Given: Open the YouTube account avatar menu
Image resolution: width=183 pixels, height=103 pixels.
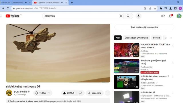Looking at the screenshot, I should (179, 16).
